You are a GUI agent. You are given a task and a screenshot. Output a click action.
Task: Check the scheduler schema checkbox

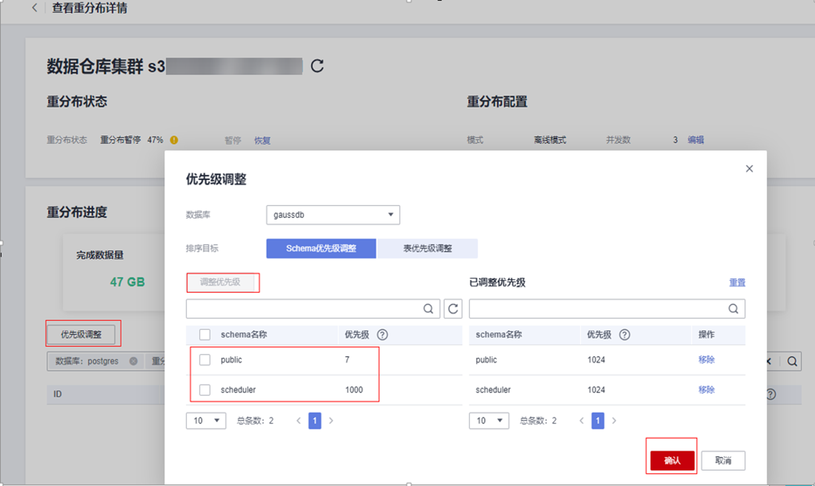pos(204,390)
